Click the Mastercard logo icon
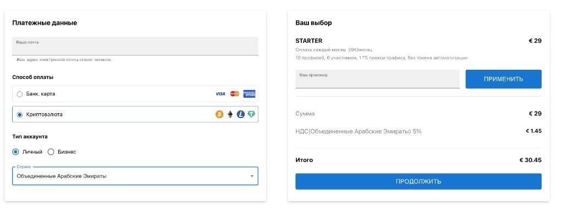Screen dimensions: 574x218 pos(235,94)
